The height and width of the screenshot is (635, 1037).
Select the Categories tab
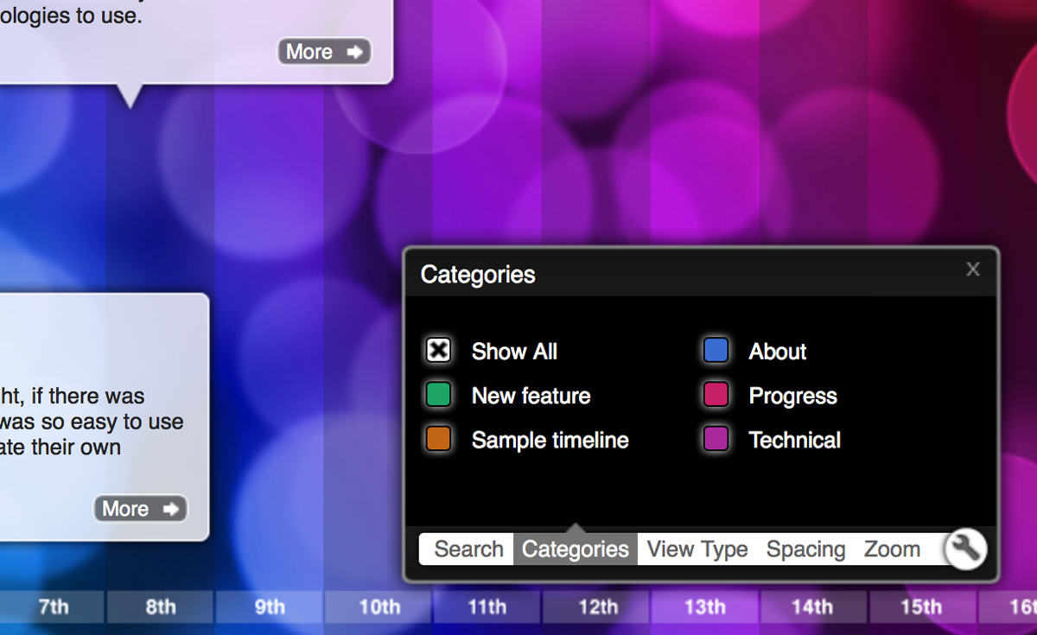[x=575, y=549]
